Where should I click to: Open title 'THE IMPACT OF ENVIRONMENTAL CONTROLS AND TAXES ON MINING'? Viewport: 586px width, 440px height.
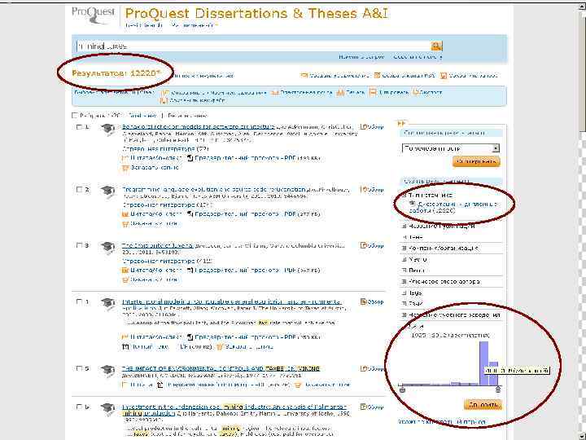coord(221,368)
